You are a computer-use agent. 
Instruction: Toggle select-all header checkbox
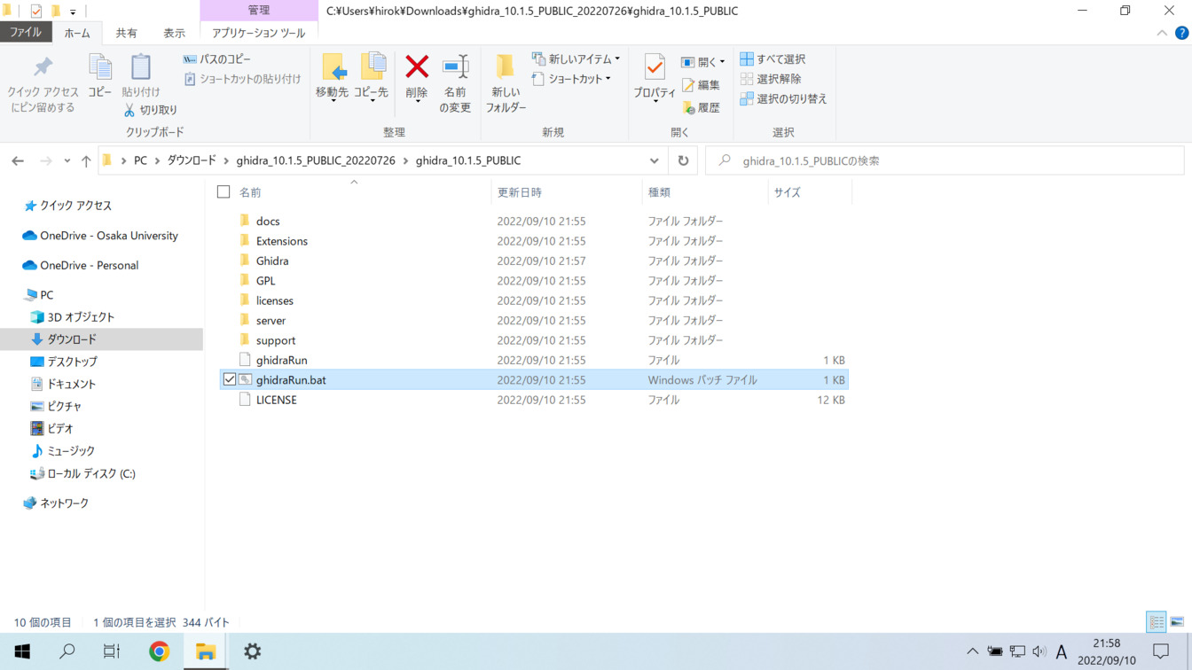(223, 191)
